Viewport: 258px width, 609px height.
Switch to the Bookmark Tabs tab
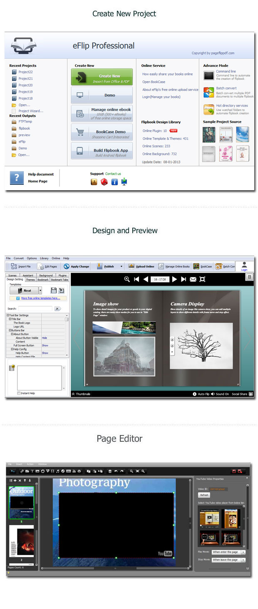(60, 280)
